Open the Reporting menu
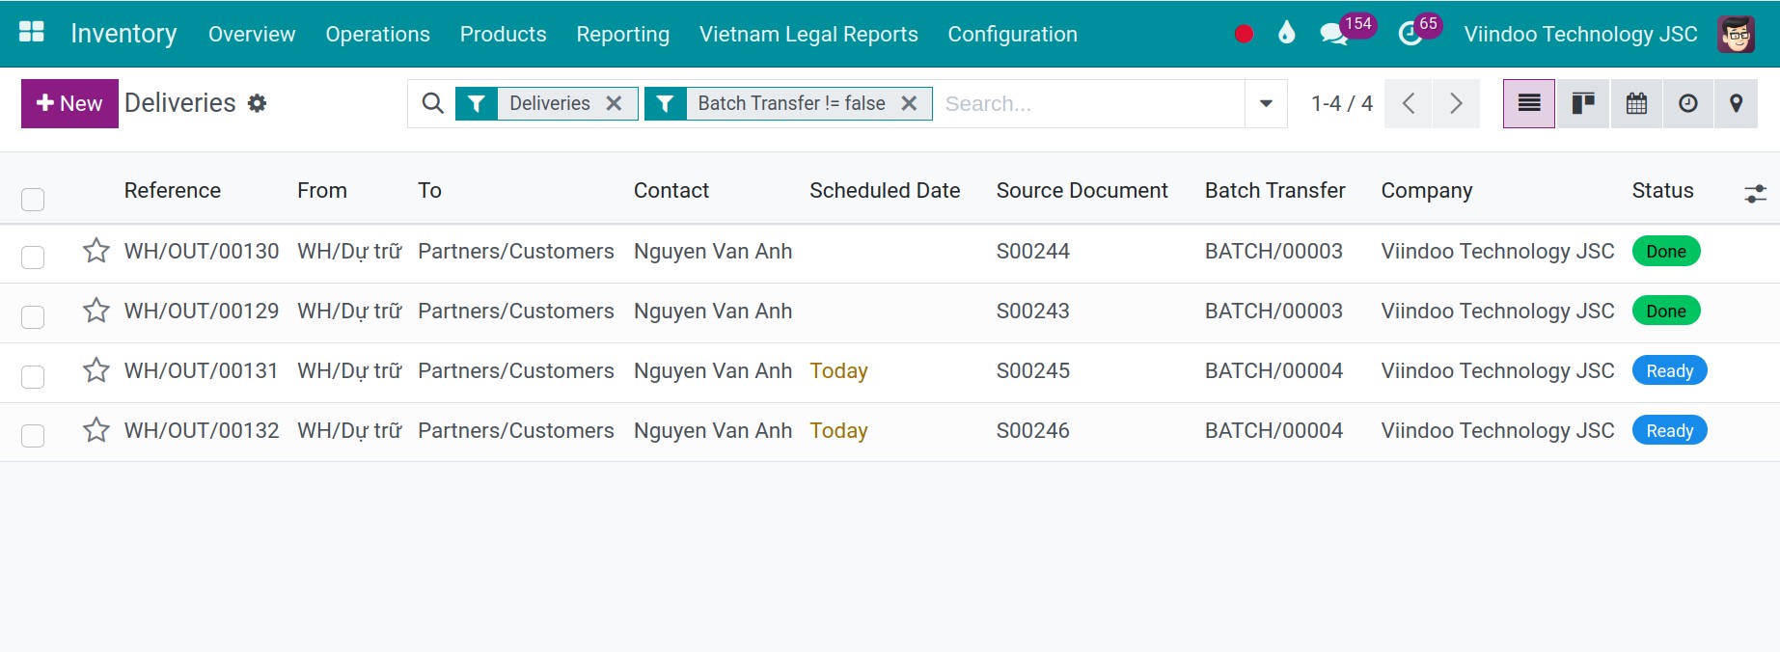The image size is (1780, 652). [x=622, y=34]
